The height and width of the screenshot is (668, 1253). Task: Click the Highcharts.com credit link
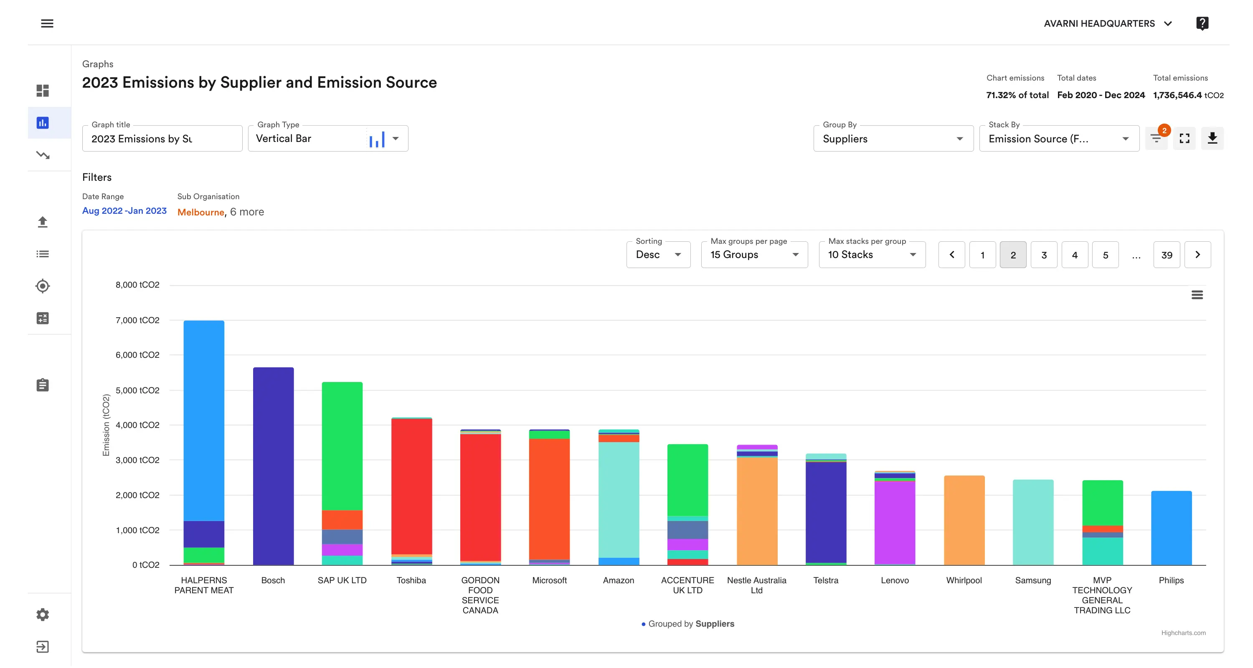pyautogui.click(x=1183, y=633)
